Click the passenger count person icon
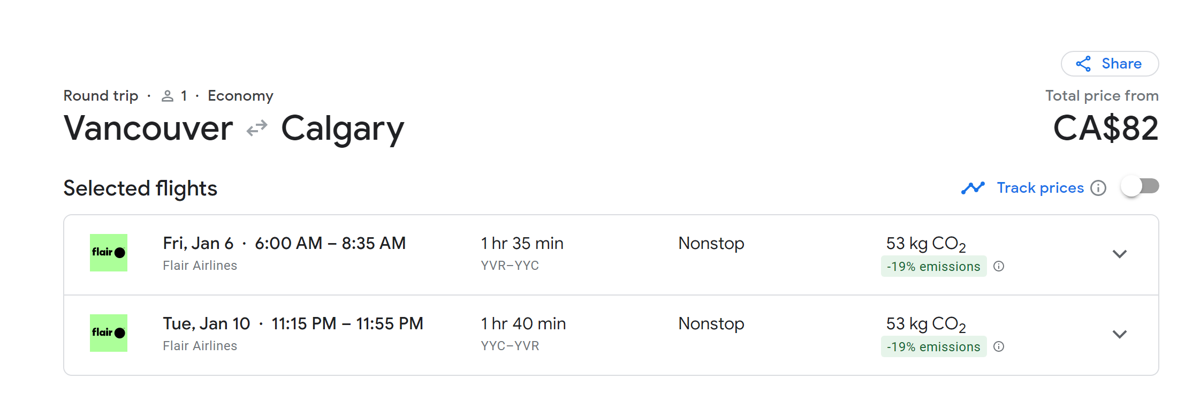This screenshot has height=393, width=1200. click(168, 96)
